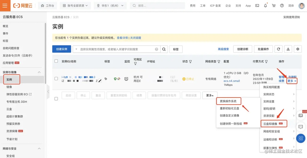Filter by availability zone funnel icon
The height and width of the screenshot is (158, 307).
[x=135, y=64]
